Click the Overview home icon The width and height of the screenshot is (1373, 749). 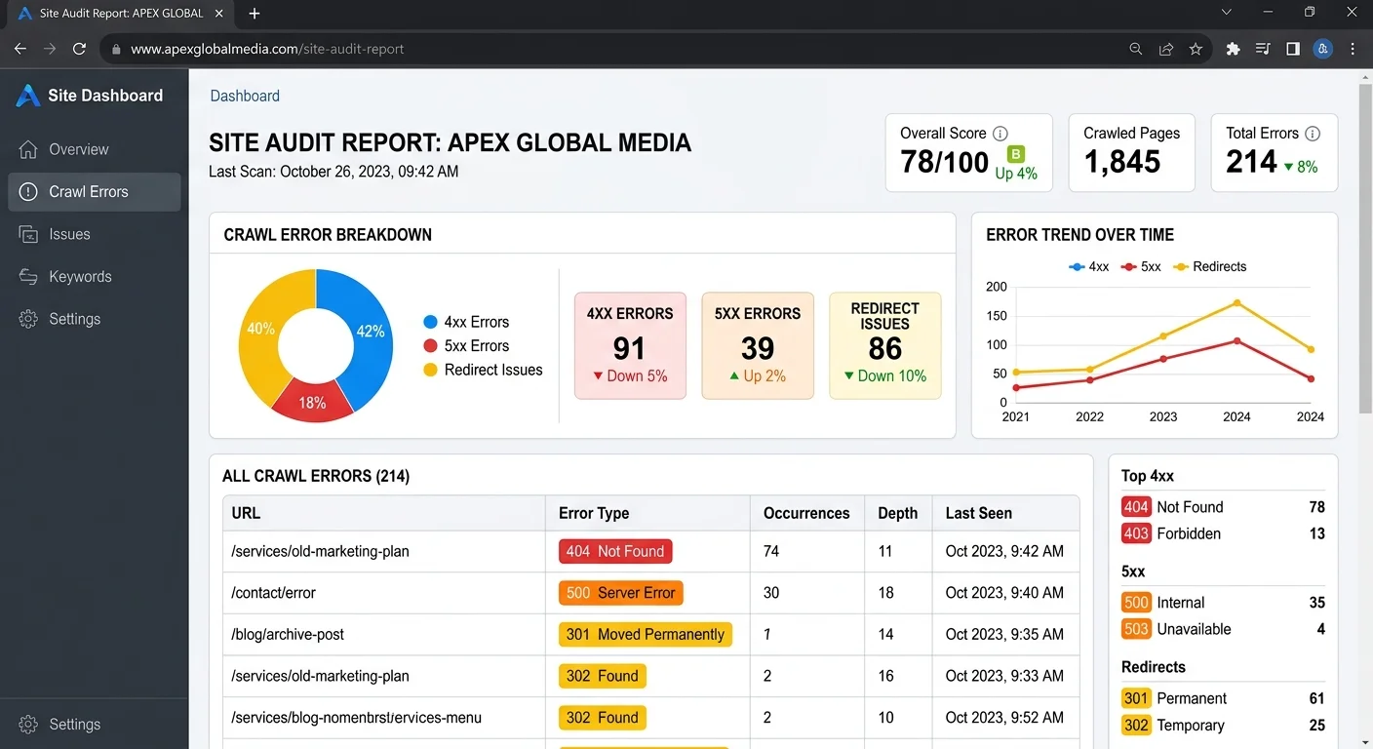(29, 149)
